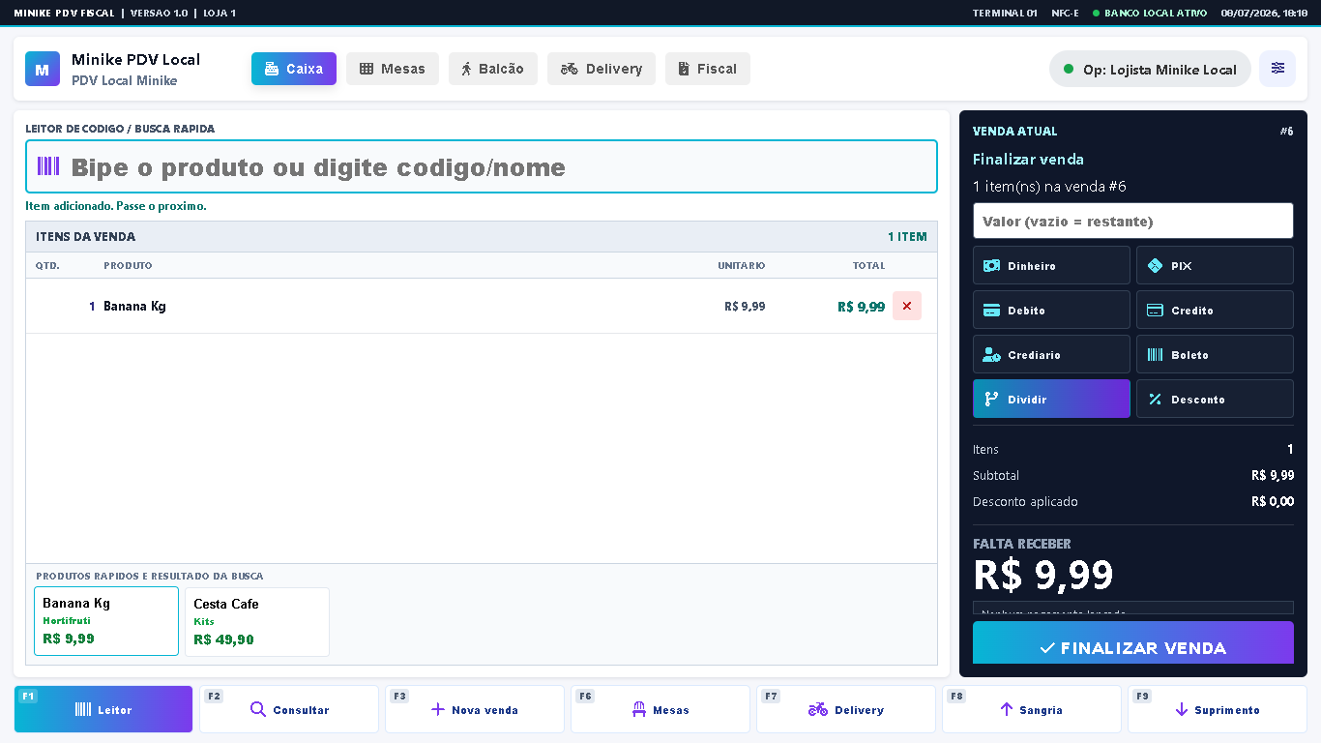
Task: Open the Fiscal tab
Action: pyautogui.click(x=708, y=69)
